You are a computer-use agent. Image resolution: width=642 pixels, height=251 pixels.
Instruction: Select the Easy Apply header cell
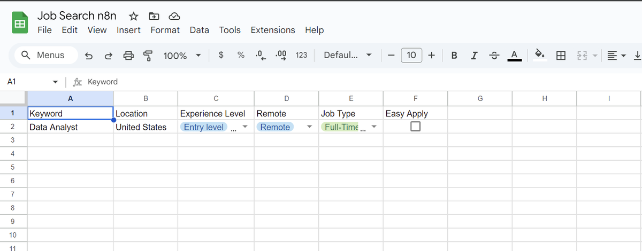click(415, 113)
